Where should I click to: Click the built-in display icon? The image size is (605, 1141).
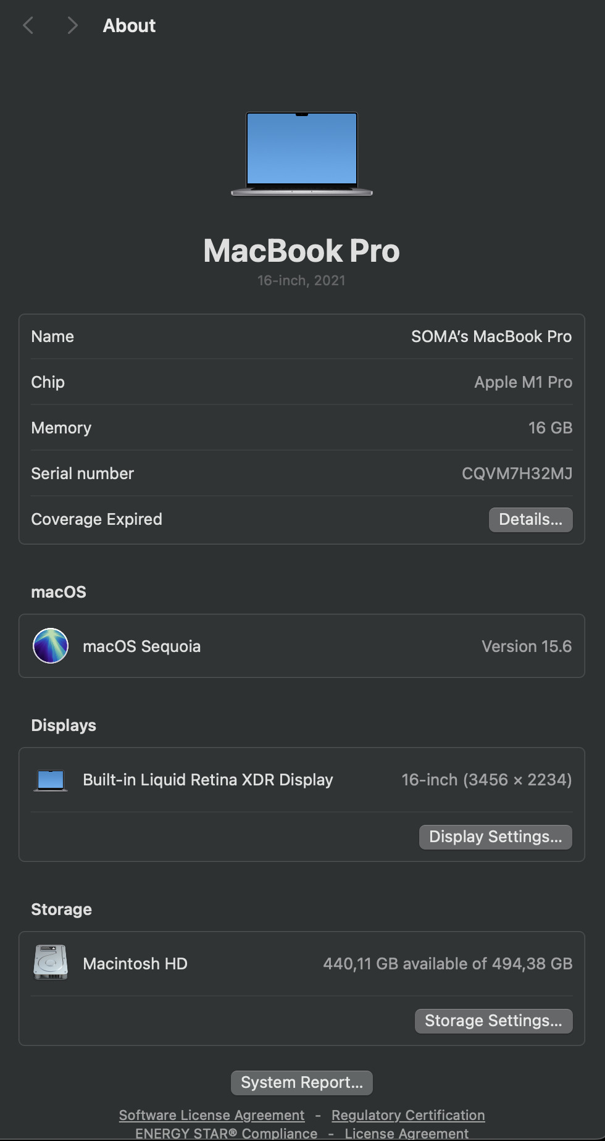pyautogui.click(x=51, y=780)
